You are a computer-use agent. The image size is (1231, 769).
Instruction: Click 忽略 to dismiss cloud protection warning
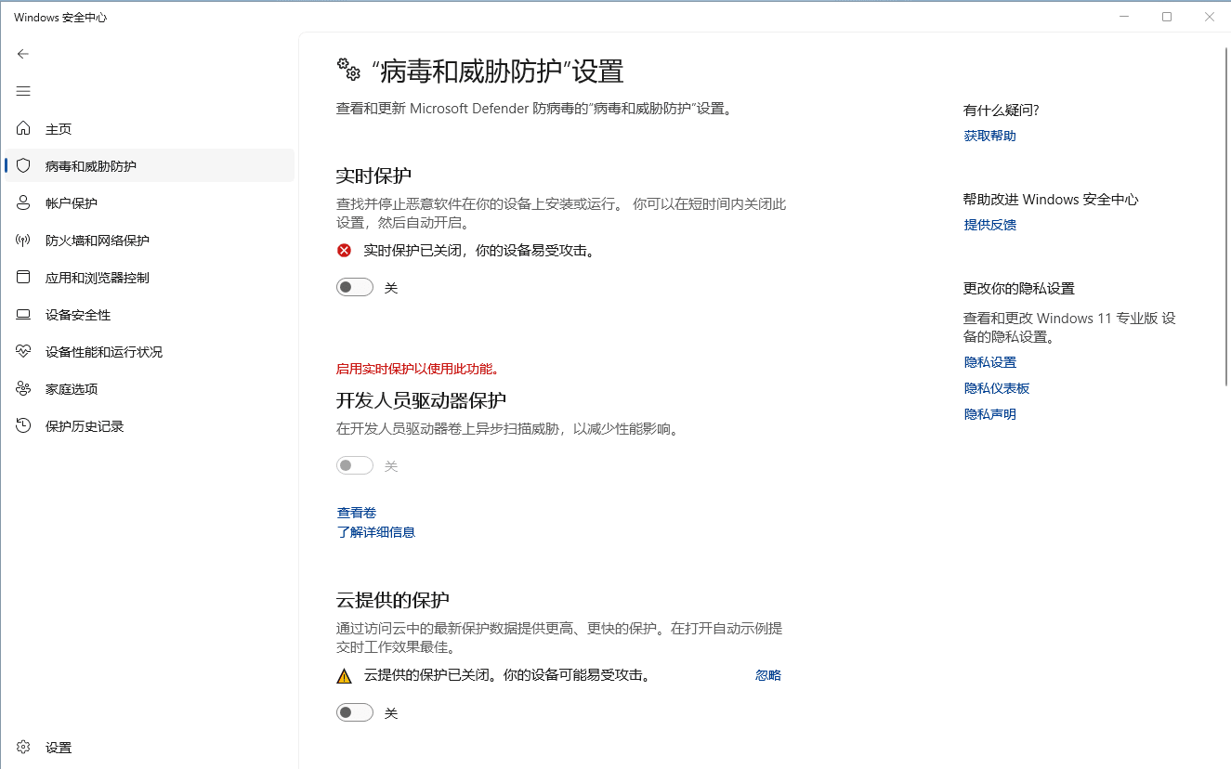tap(768, 675)
